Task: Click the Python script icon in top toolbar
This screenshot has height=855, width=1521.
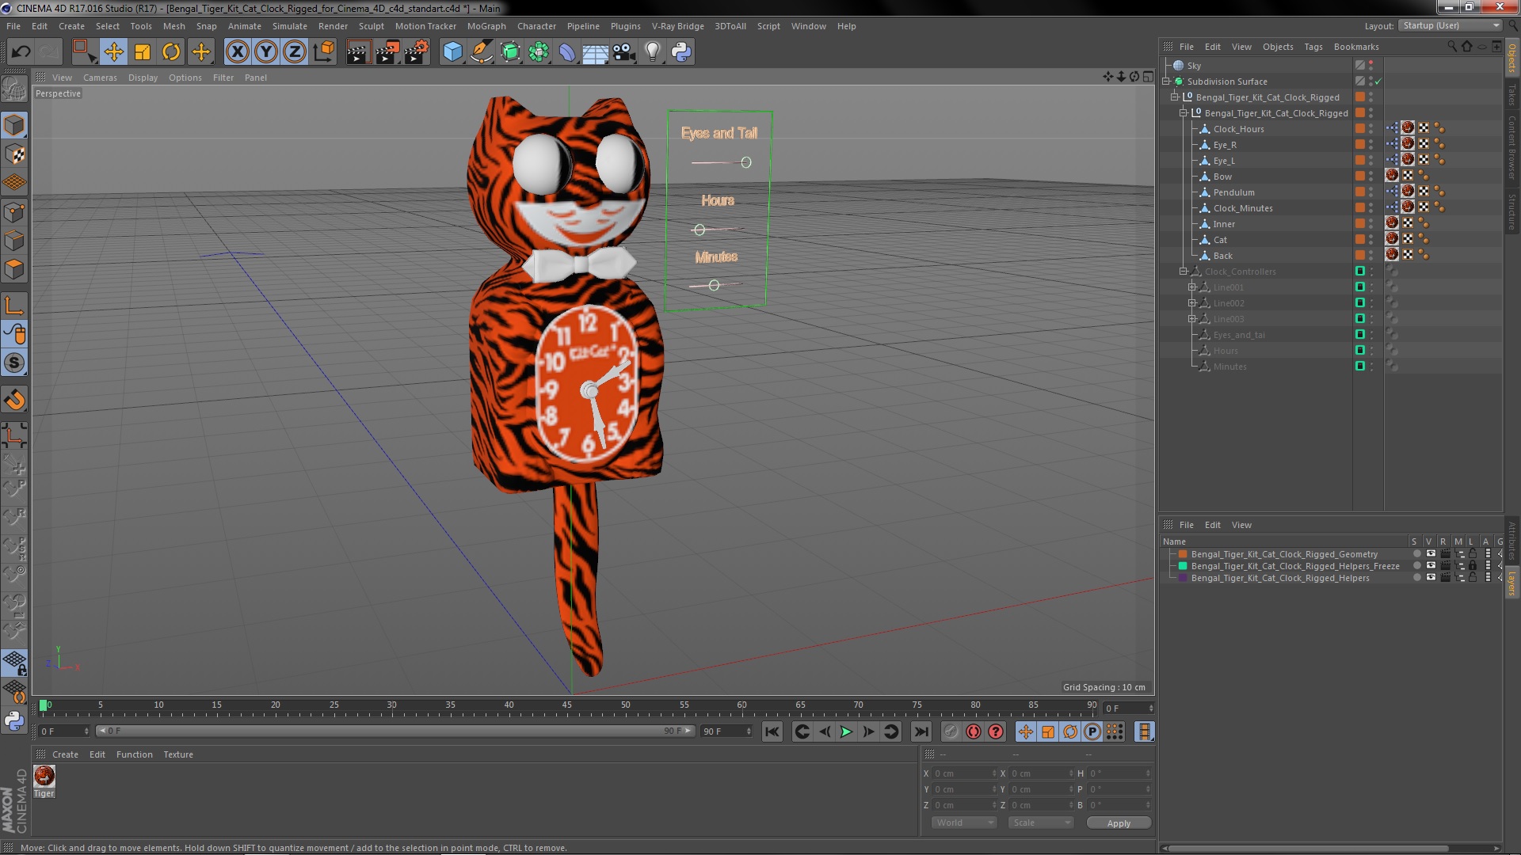Action: point(681,52)
